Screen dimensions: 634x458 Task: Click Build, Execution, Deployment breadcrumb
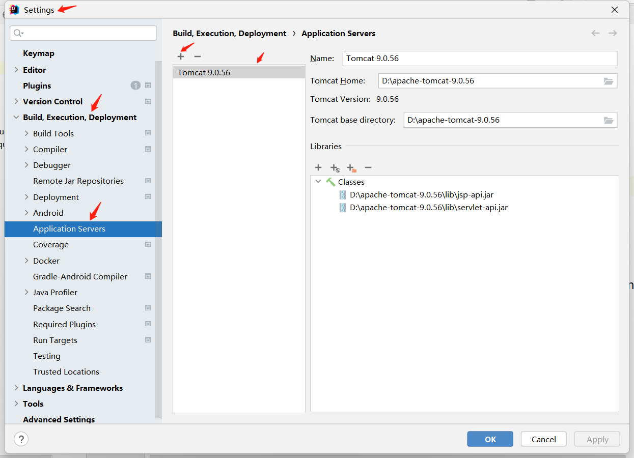pos(230,34)
